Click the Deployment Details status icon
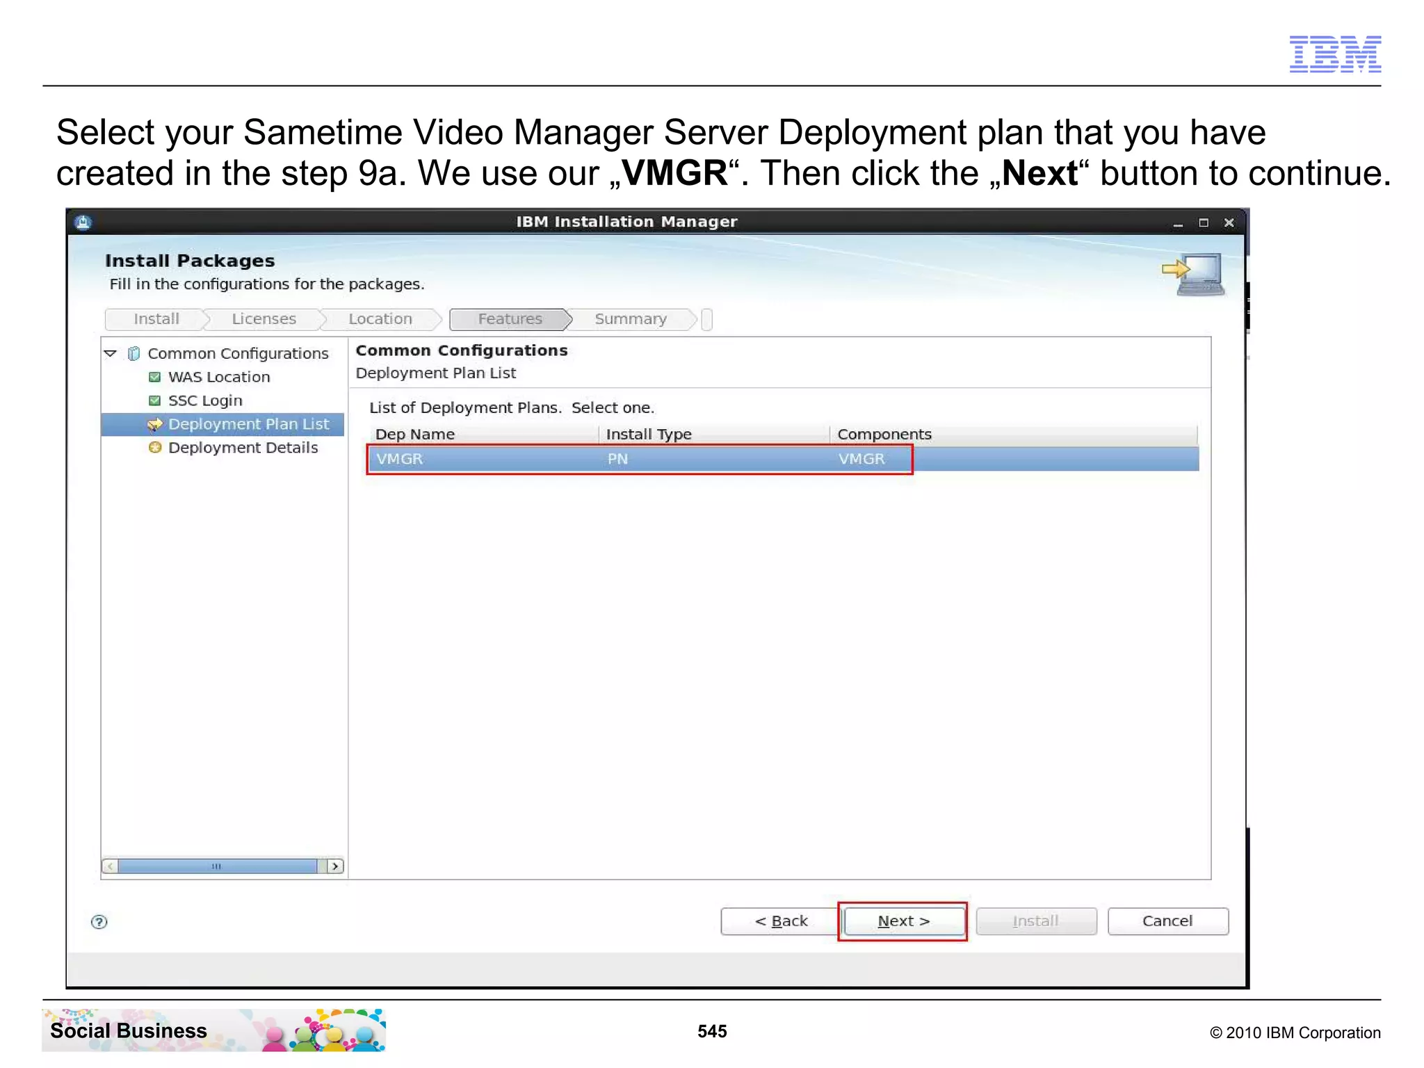Screen dimensions: 1424x1068 [155, 448]
